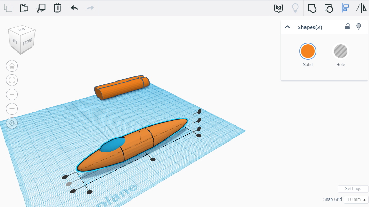This screenshot has height=207, width=369.
Task: Hide the selected shapes
Action: [278, 8]
